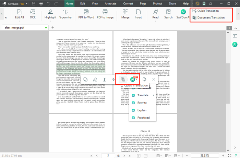The width and height of the screenshot is (240, 158).
Task: Expand the right side panel arrow
Action: pyautogui.click(x=235, y=148)
